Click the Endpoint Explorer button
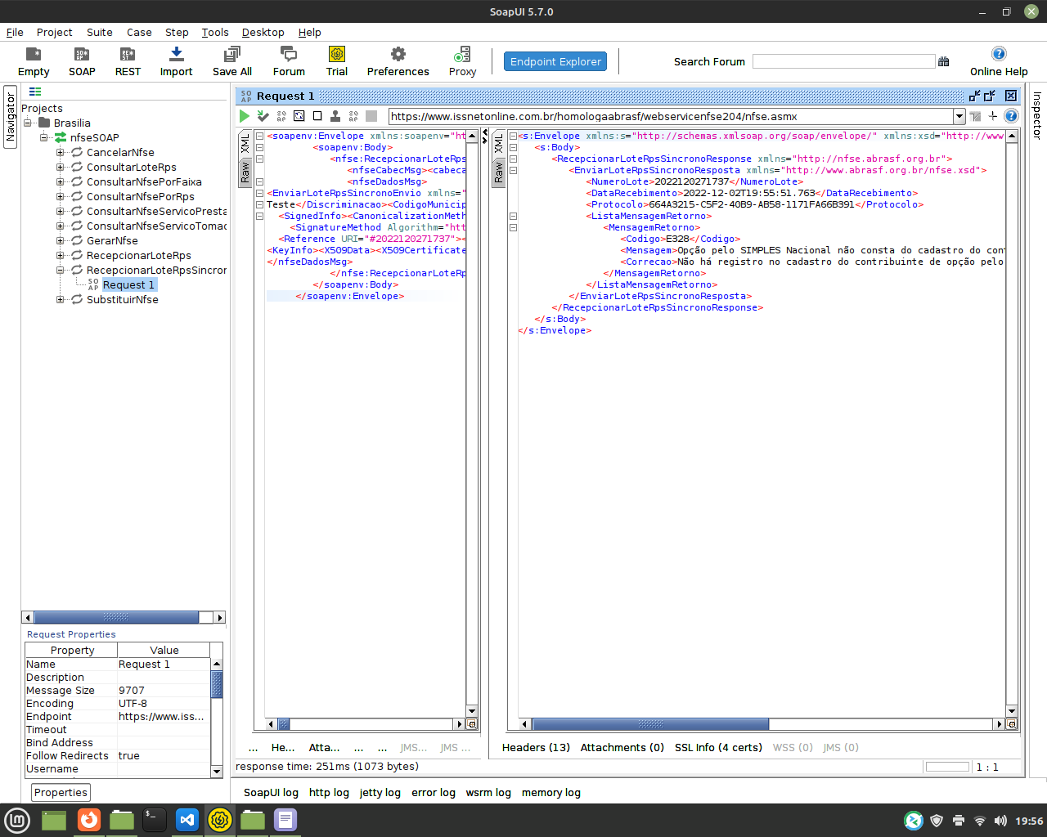 (x=555, y=61)
